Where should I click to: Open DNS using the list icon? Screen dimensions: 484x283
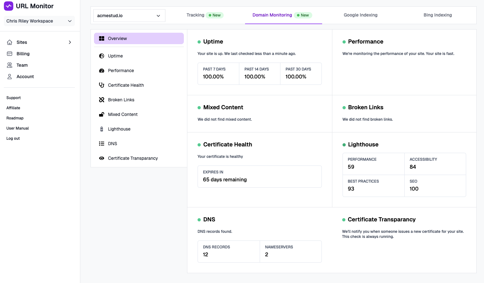tap(101, 144)
